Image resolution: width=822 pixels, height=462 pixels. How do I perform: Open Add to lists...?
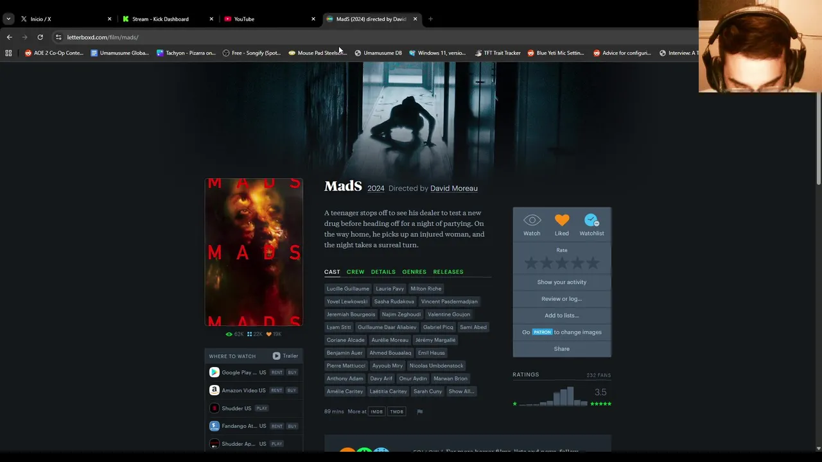(562, 315)
